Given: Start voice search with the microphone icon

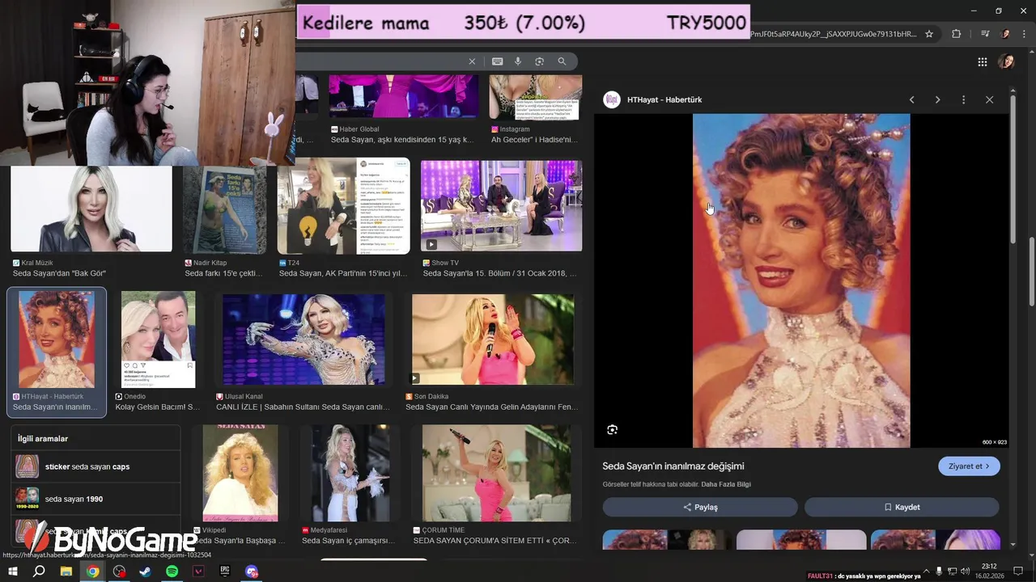Looking at the screenshot, I should click(518, 61).
